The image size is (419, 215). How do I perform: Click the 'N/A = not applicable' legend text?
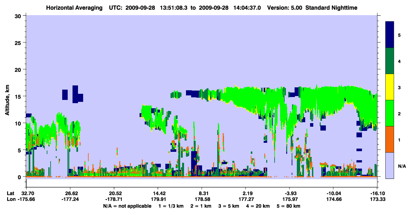pyautogui.click(x=127, y=206)
